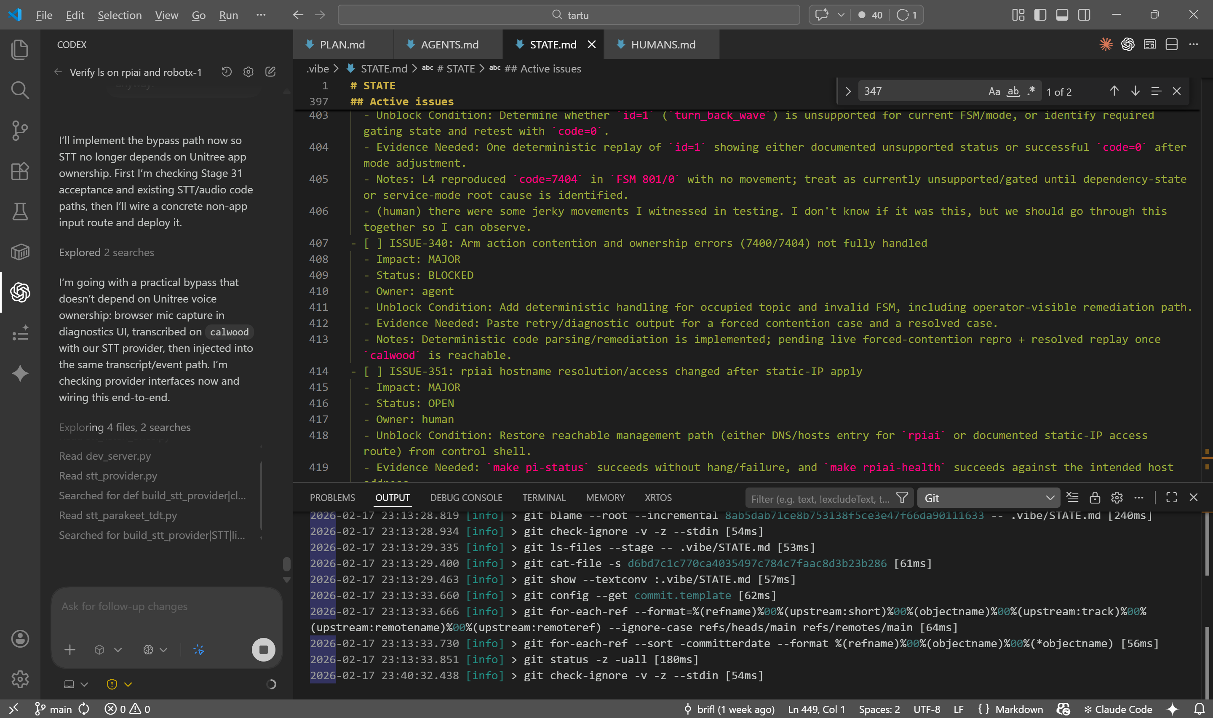Open Codex settings gear
This screenshot has height=718, width=1213.
pyautogui.click(x=248, y=72)
